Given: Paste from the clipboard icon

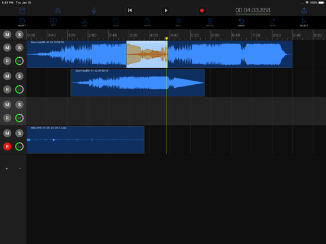Looking at the screenshot, I should click(x=147, y=22).
